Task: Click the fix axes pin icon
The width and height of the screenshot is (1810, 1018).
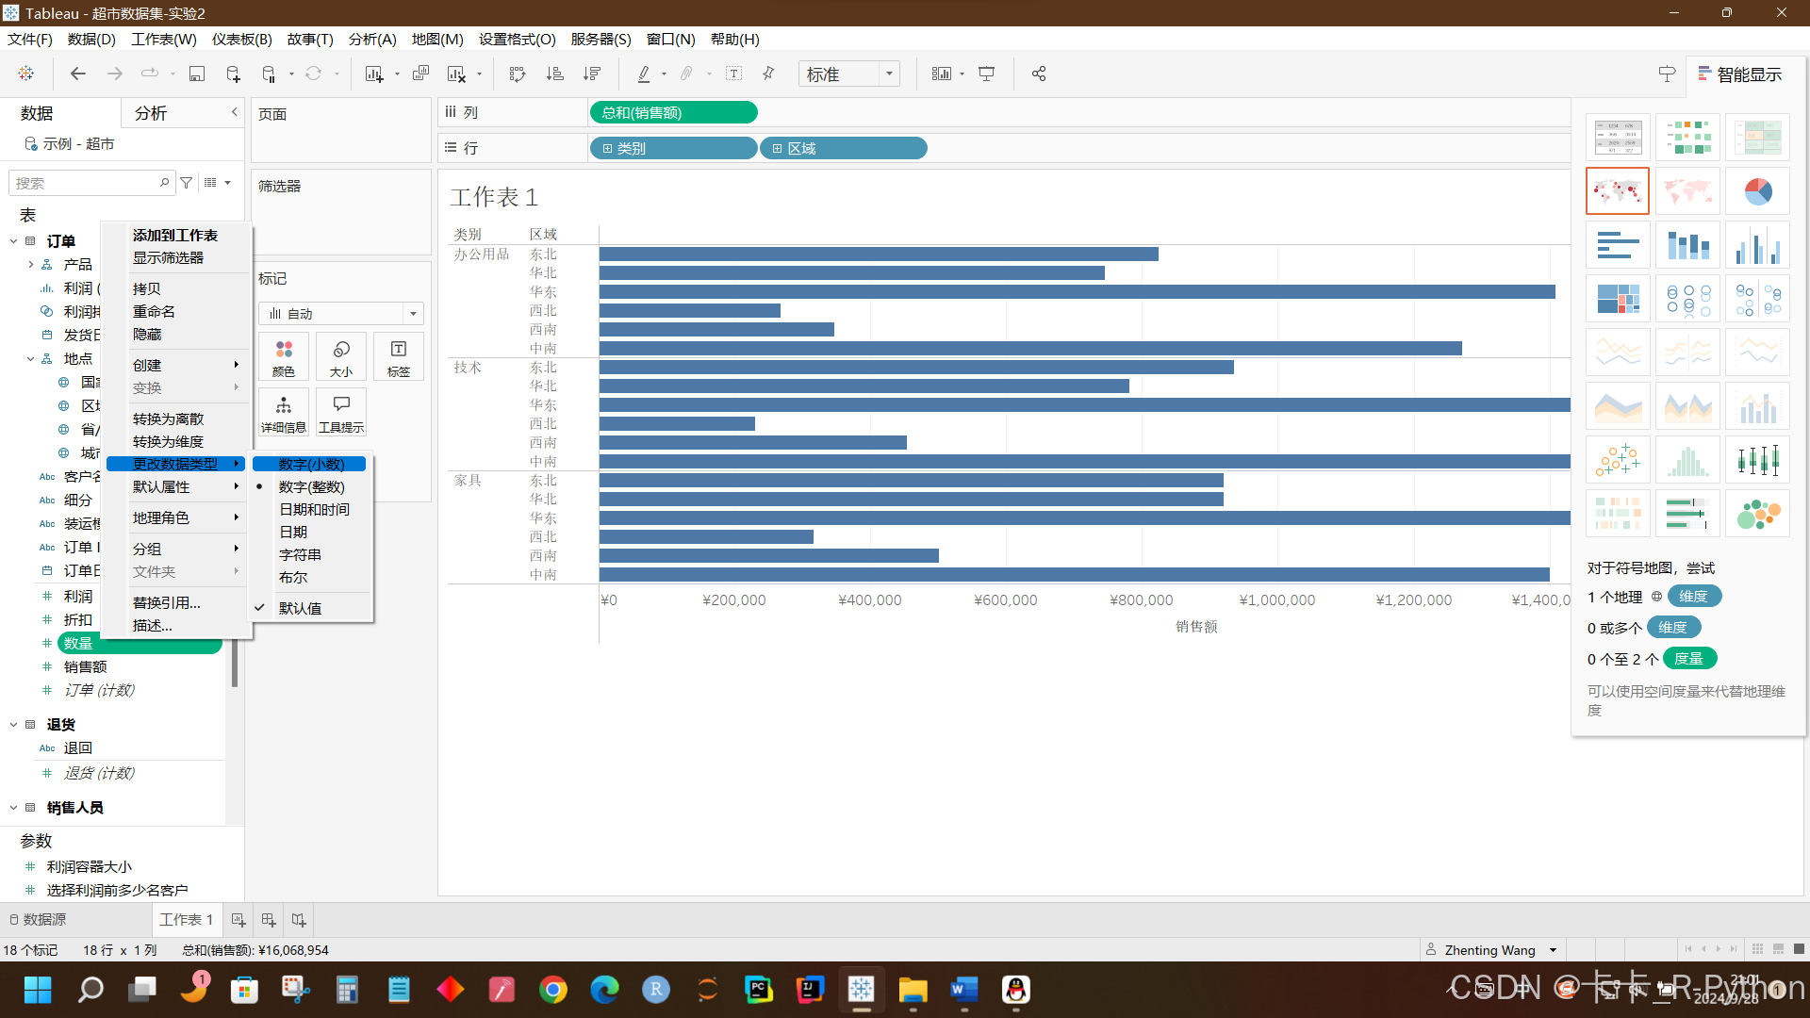Action: pos(768,74)
